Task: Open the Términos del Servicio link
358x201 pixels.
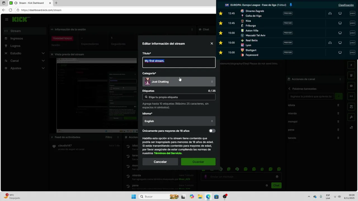Action: (x=168, y=153)
